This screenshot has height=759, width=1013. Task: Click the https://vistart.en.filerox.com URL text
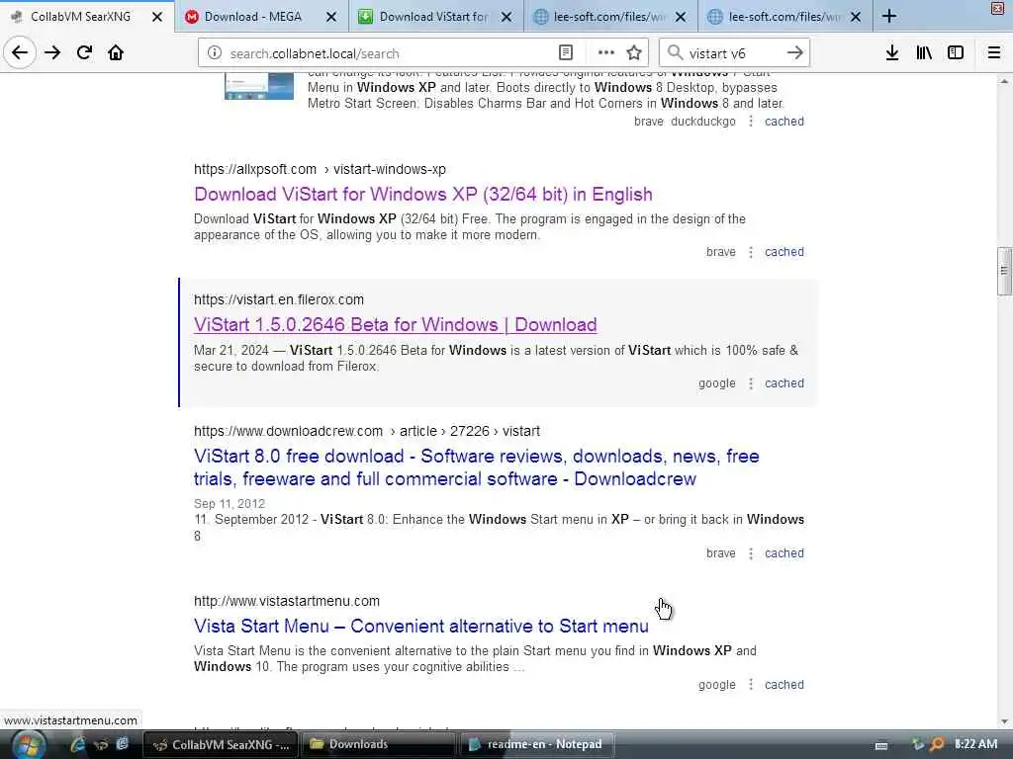(x=278, y=299)
